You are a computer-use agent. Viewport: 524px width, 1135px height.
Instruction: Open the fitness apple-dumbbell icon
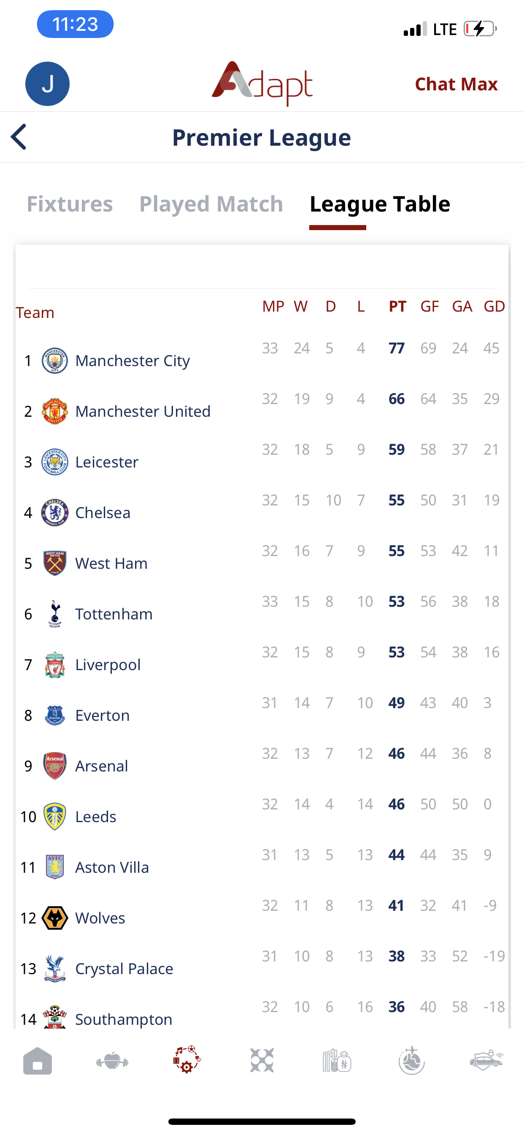click(112, 1061)
